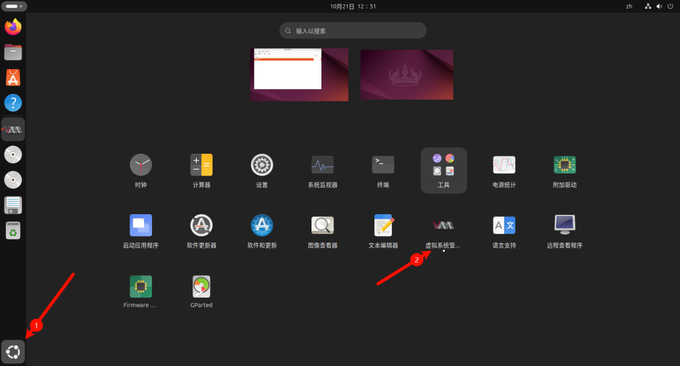Viewport: 680px width, 366px height.
Task: Switch to the second empty workspace thumbnail
Action: coord(406,75)
